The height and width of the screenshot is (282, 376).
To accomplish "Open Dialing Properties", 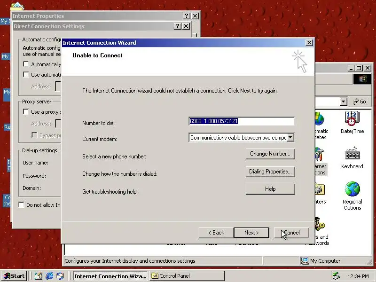I will pos(270,172).
